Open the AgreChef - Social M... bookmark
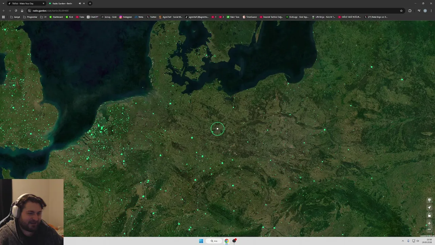This screenshot has width=435, height=245. click(171, 17)
